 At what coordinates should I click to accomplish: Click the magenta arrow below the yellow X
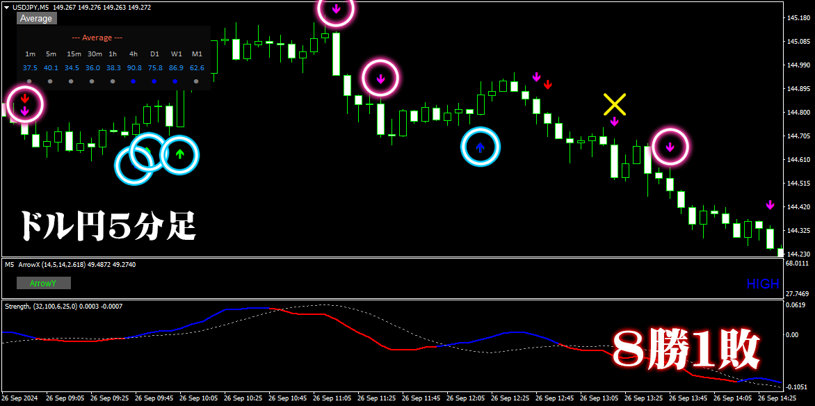coord(614,122)
